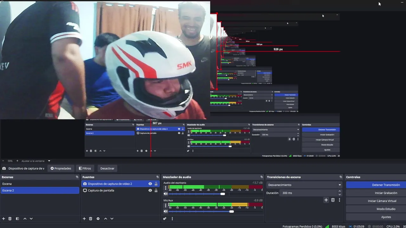Open Ajustar a la ventana zoom dropdown
The width and height of the screenshot is (406, 228).
(x=49, y=161)
